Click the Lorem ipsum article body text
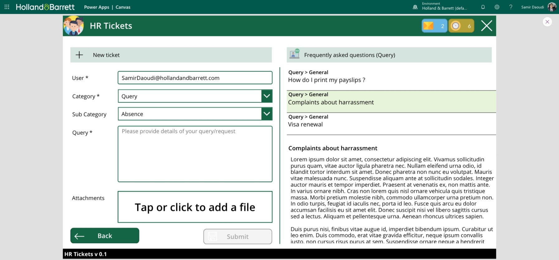 point(392,200)
